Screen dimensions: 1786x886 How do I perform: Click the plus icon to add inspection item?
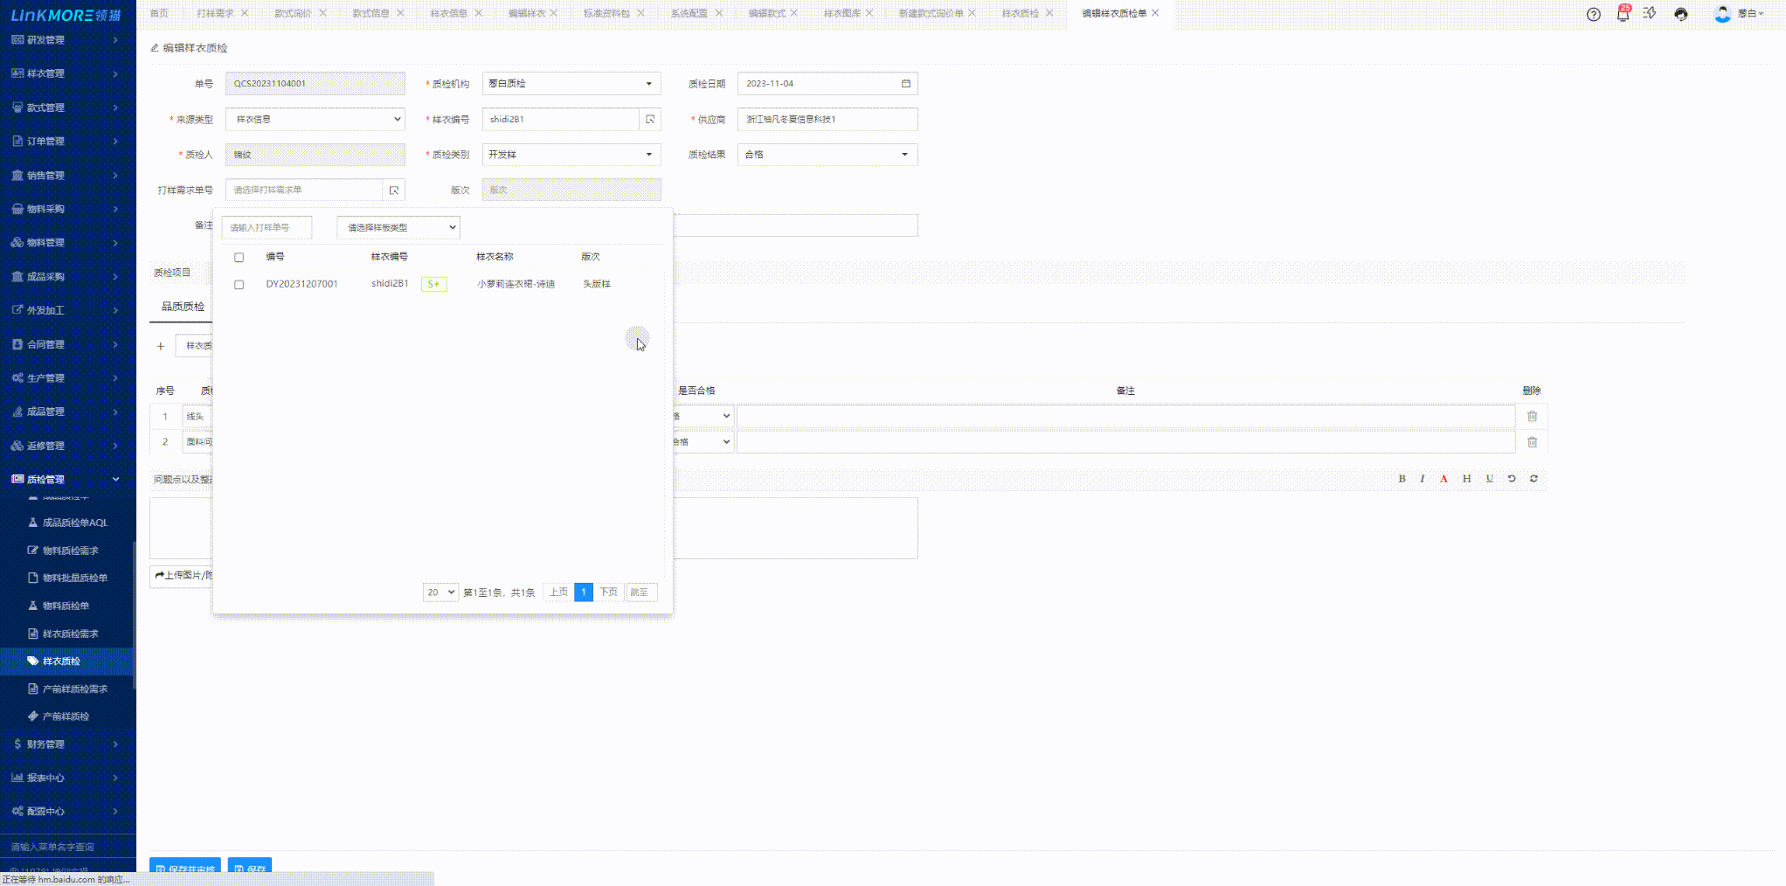click(161, 346)
